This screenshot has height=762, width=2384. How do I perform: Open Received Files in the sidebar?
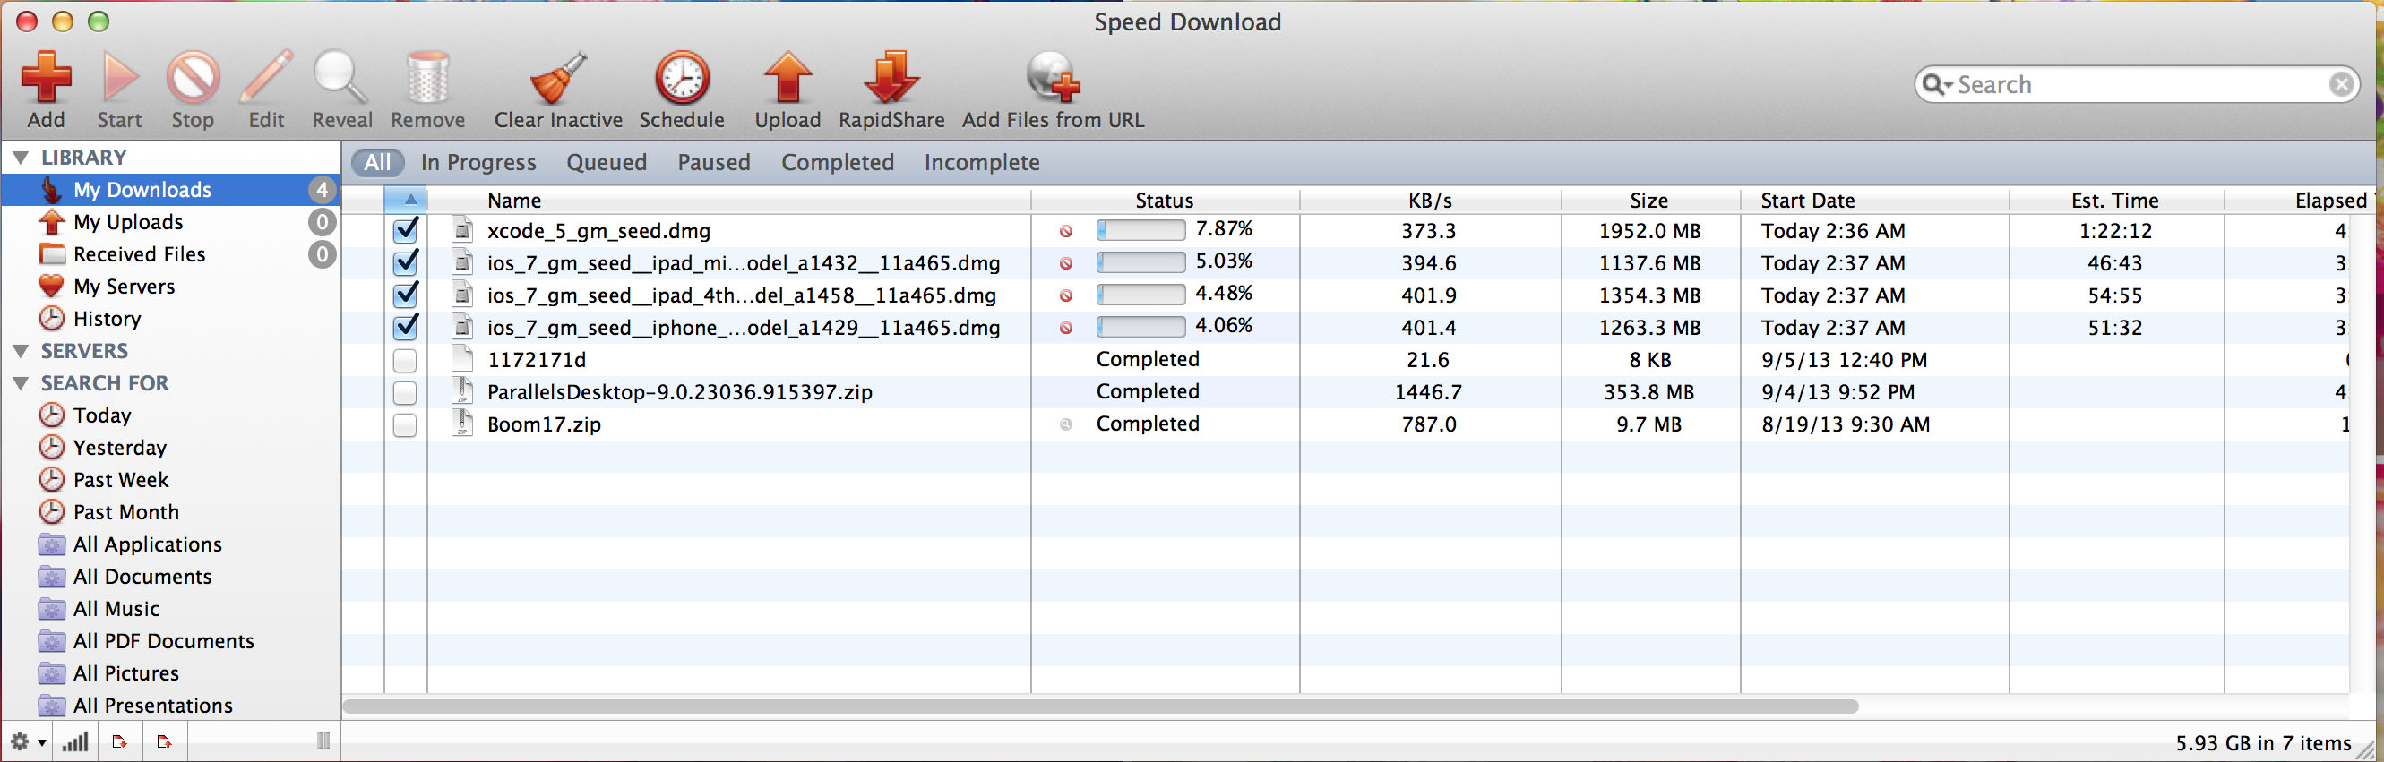[x=170, y=254]
